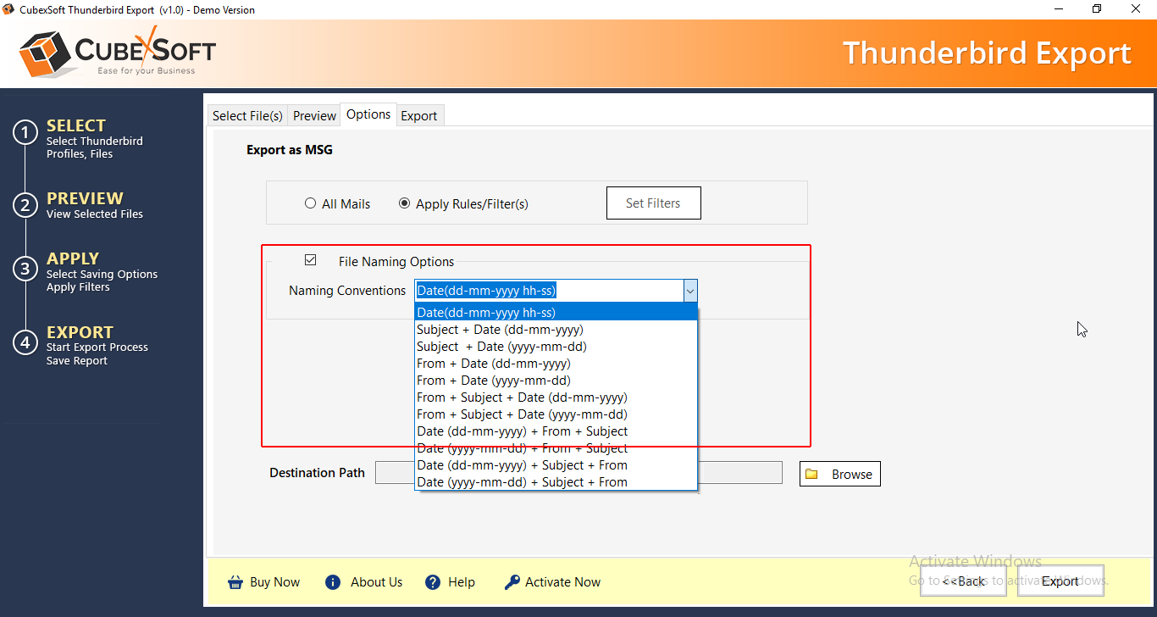
Task: Open the Options tab
Action: click(x=368, y=114)
